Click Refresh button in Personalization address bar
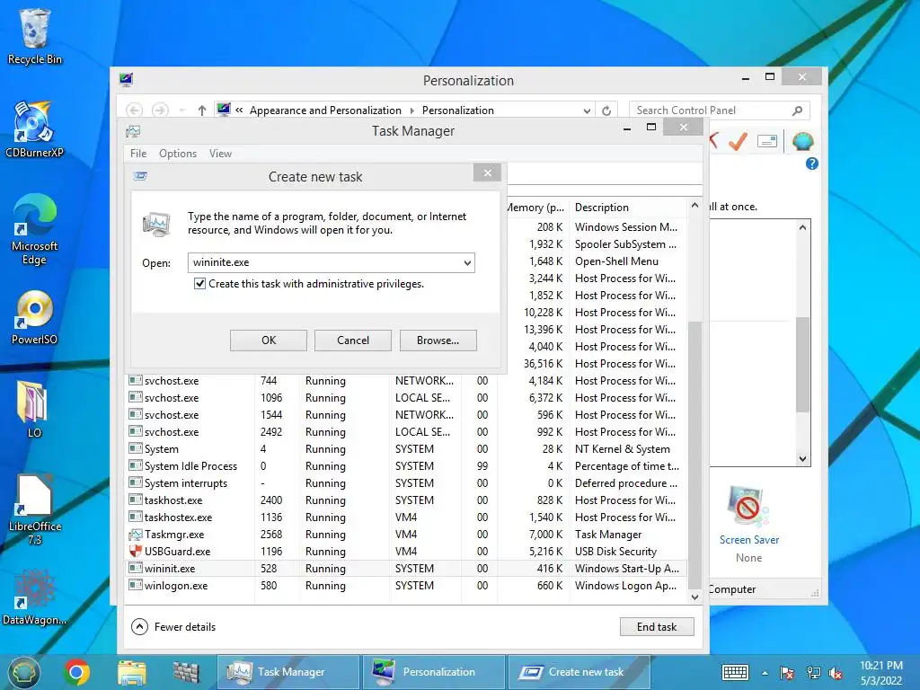 coord(606,111)
